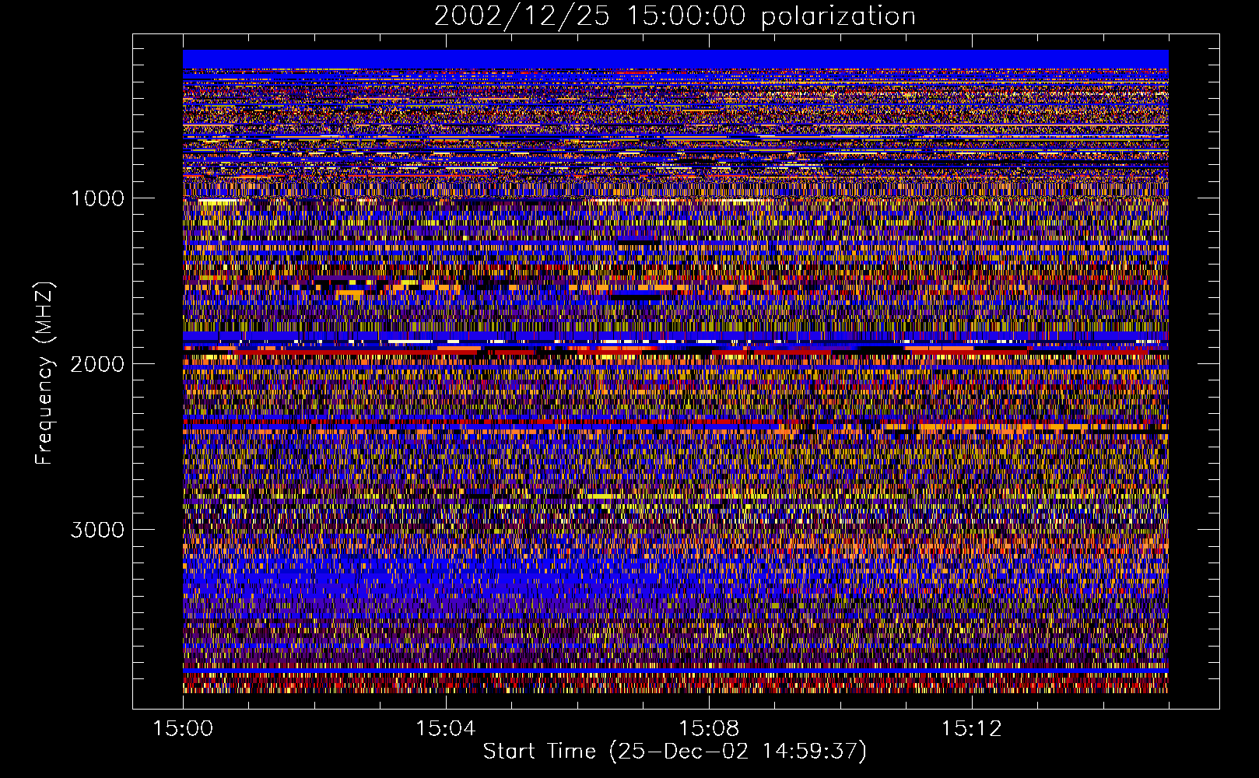Image resolution: width=1259 pixels, height=778 pixels.
Task: Click the 'Start Time (25-Dec-02 14:59:37)' label
Action: [x=675, y=752]
